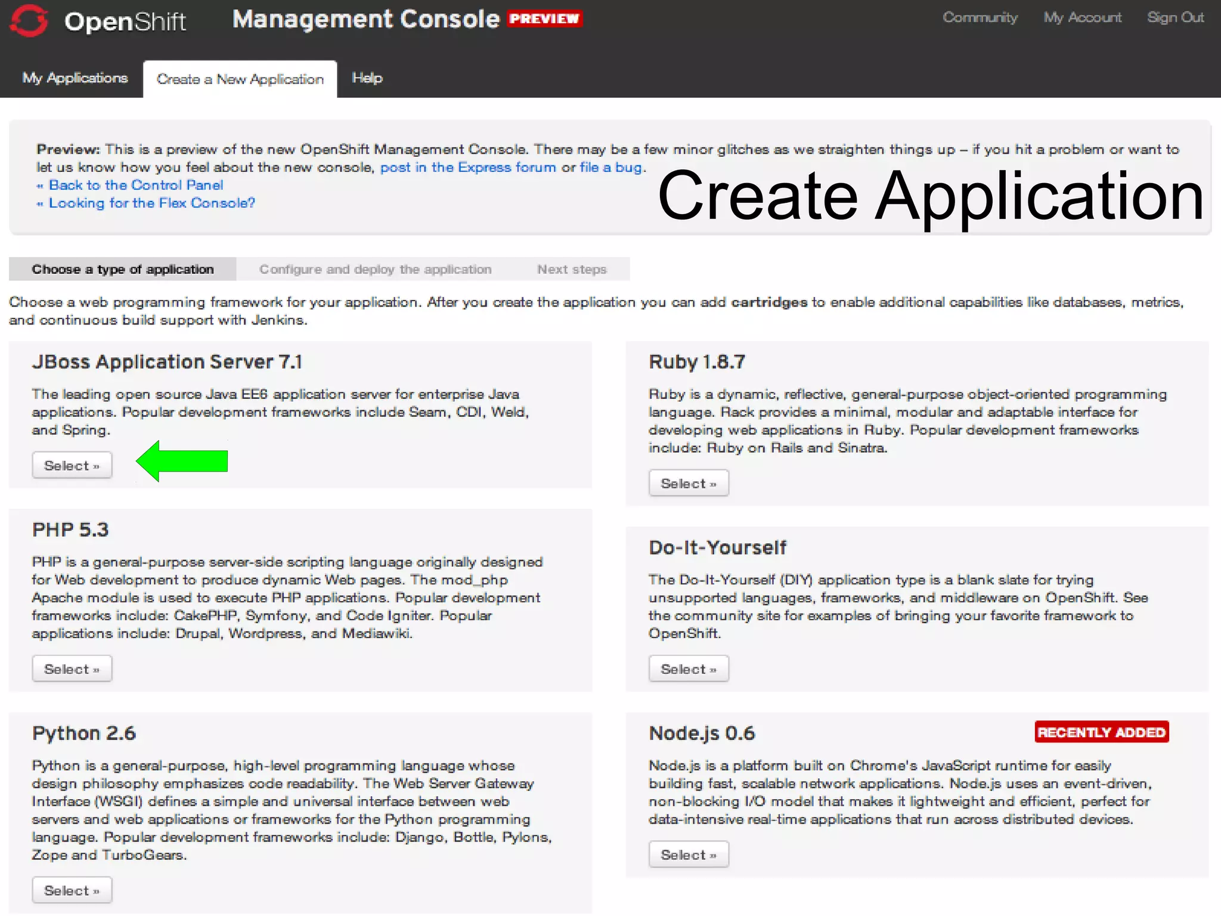This screenshot has height=916, width=1221.
Task: Open the My Applications tab
Action: pos(75,78)
